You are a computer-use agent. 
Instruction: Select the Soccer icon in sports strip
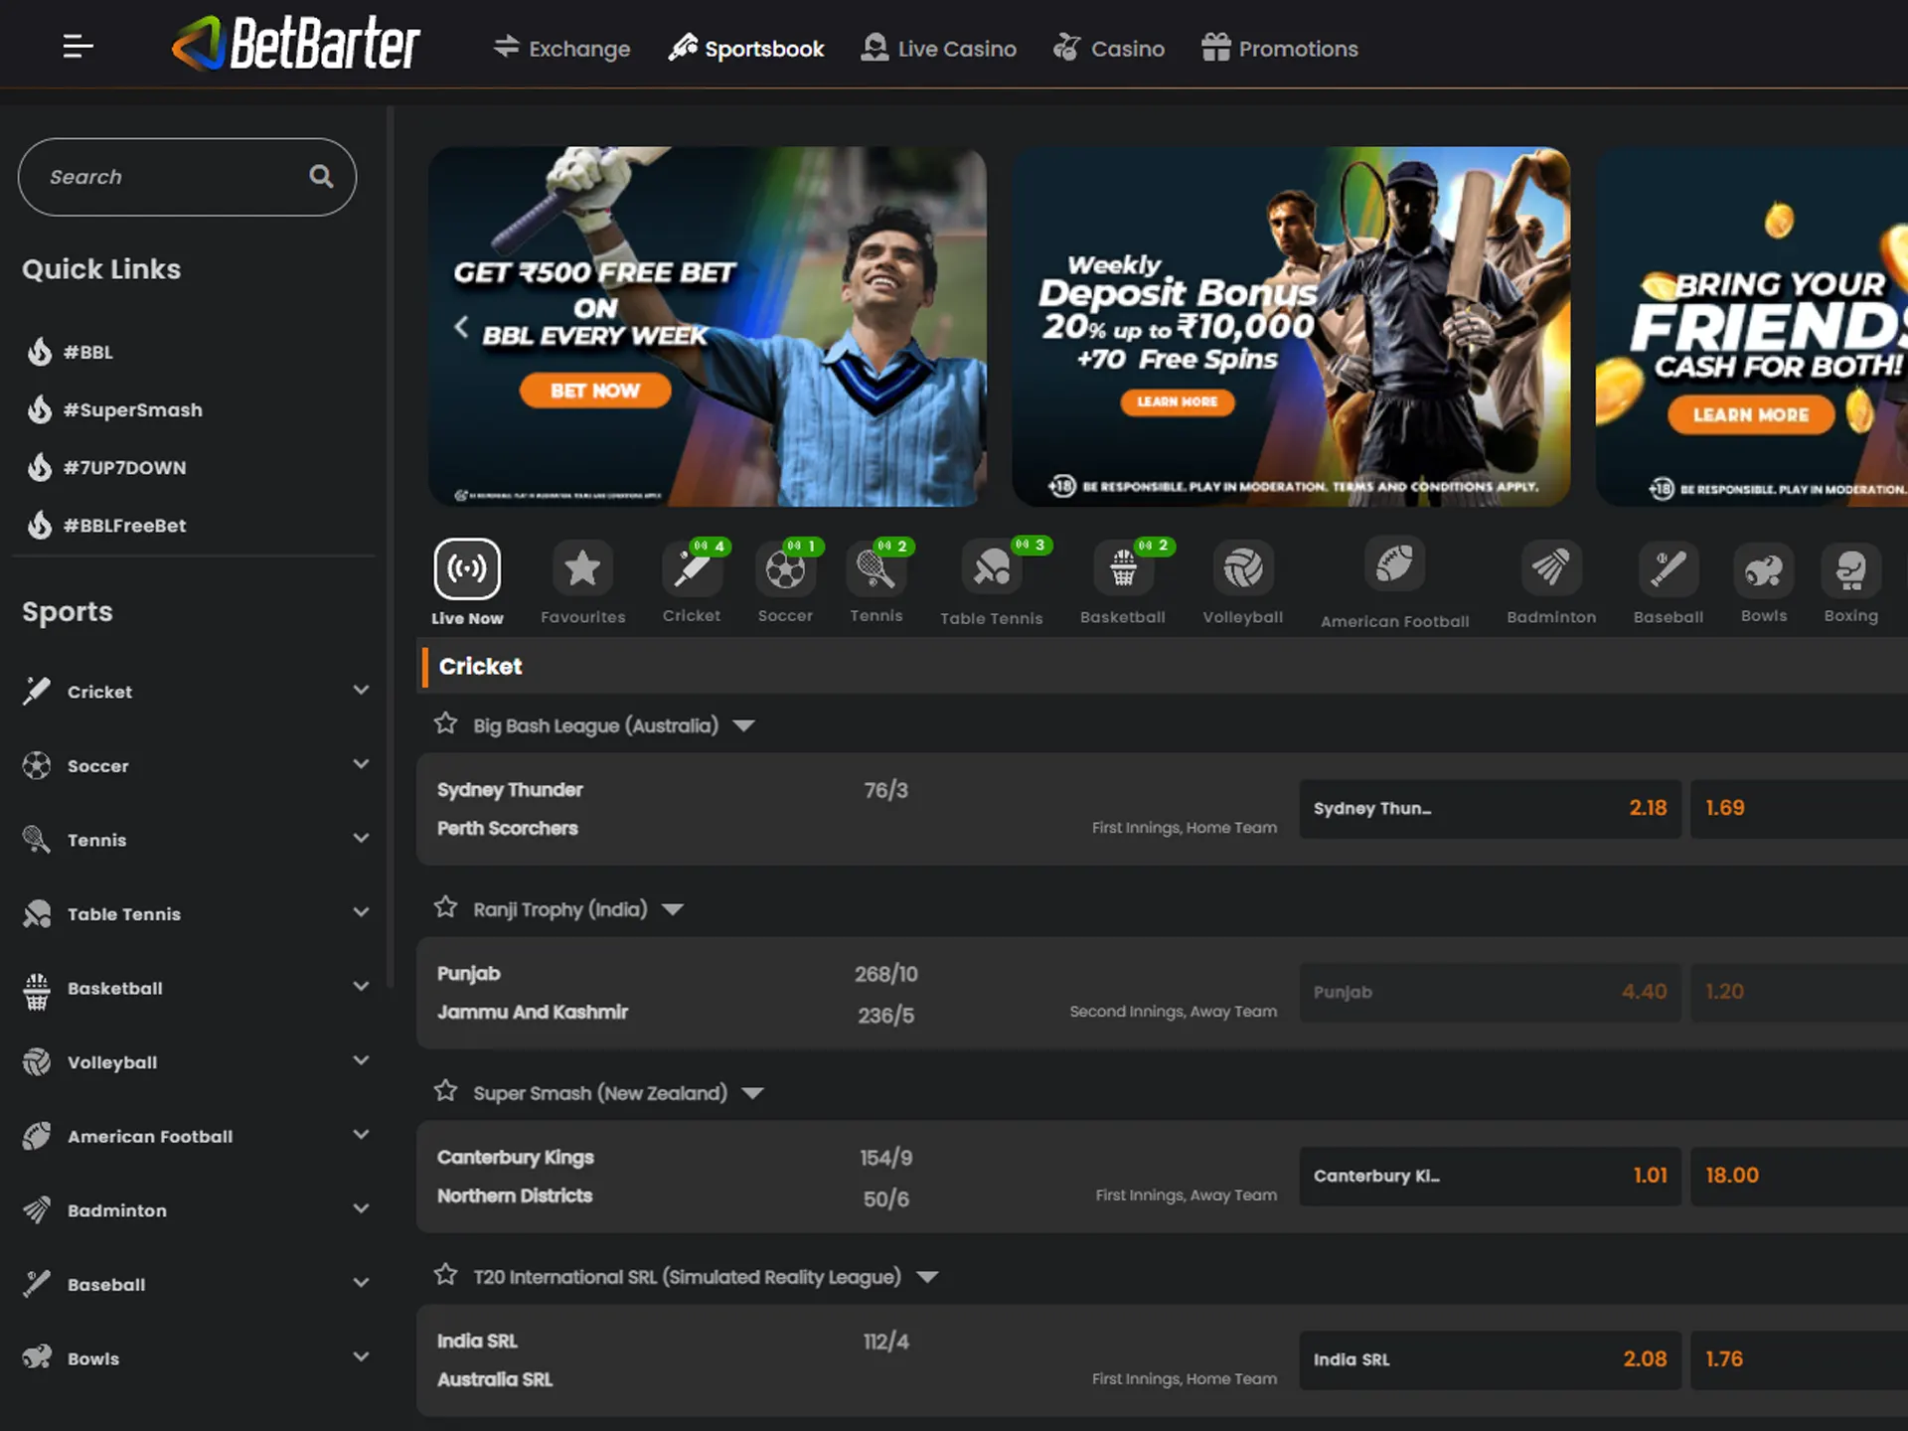(x=785, y=569)
